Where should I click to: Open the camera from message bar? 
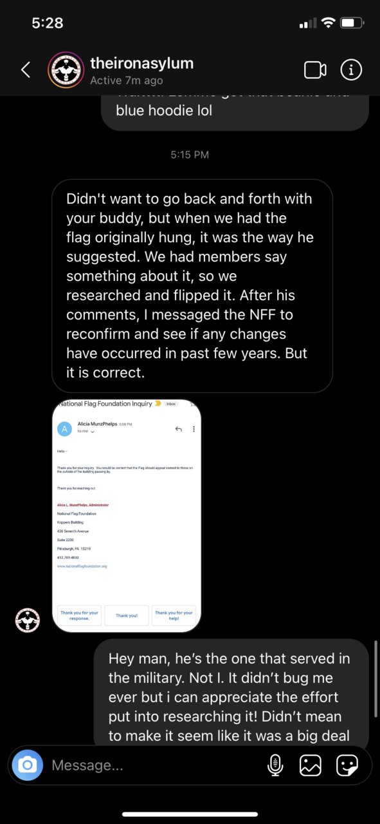coord(28,765)
